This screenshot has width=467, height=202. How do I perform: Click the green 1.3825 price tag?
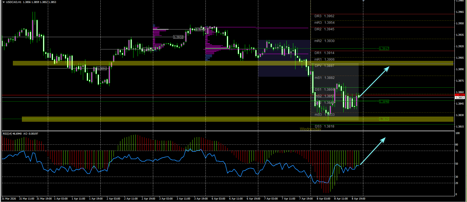click(384, 119)
